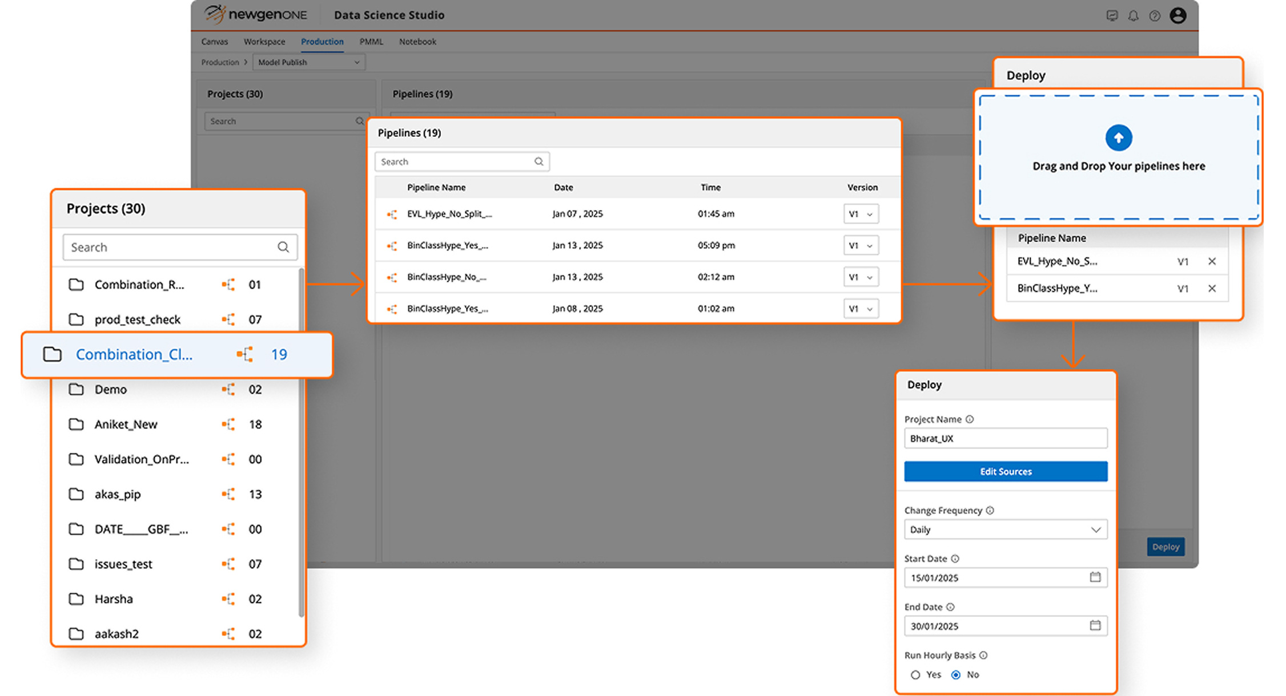
Task: Click the Edit Sources button
Action: pos(1005,471)
